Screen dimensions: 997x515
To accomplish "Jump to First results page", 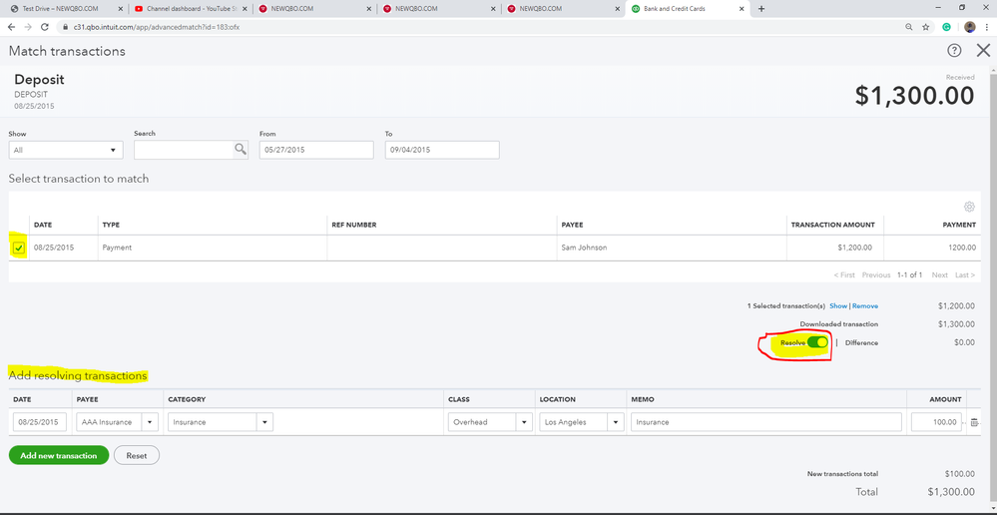I will click(844, 275).
